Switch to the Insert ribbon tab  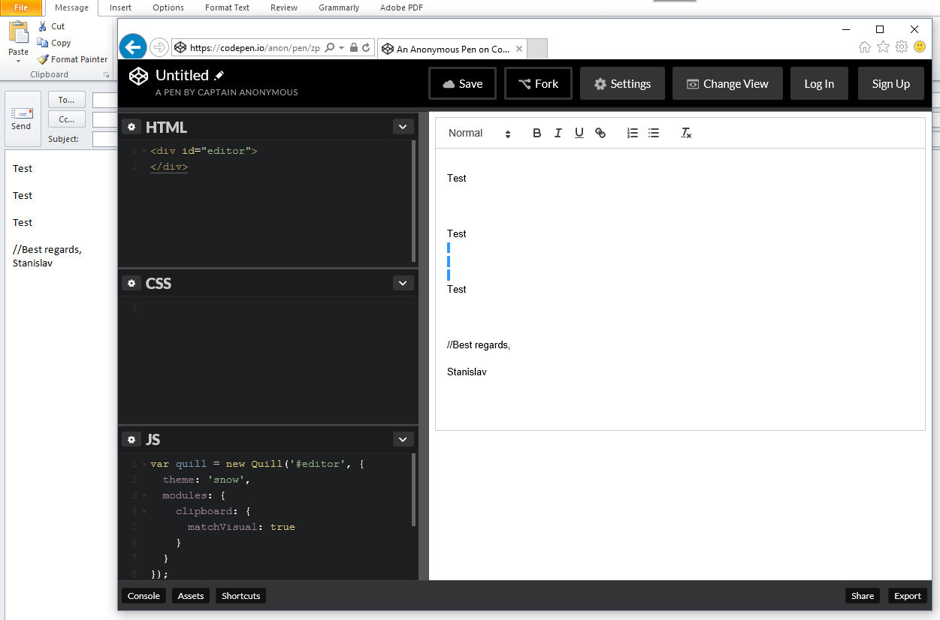pyautogui.click(x=120, y=8)
